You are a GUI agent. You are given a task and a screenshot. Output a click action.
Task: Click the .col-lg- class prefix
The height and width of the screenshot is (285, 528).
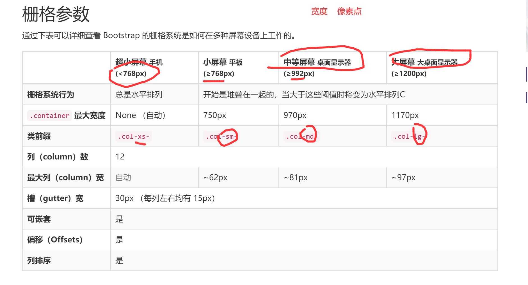(x=410, y=136)
